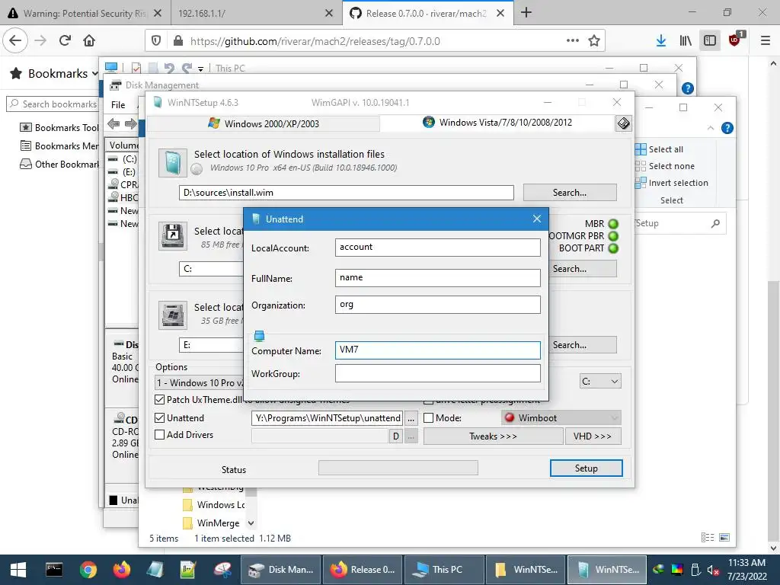Open Windows edition dropdown in Options
The image size is (780, 585).
pyautogui.click(x=199, y=382)
